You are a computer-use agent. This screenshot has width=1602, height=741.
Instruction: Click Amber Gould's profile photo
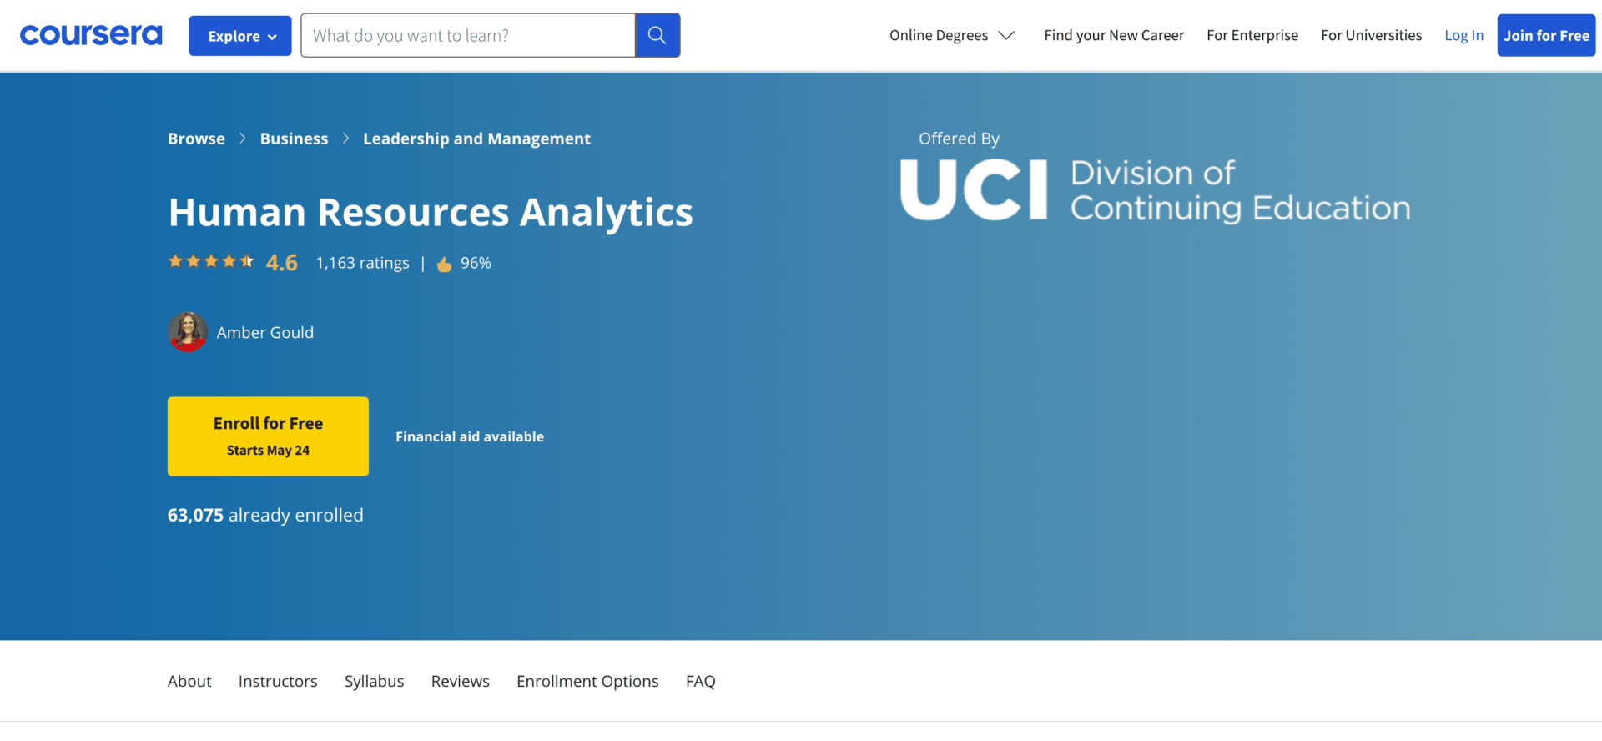pyautogui.click(x=188, y=332)
